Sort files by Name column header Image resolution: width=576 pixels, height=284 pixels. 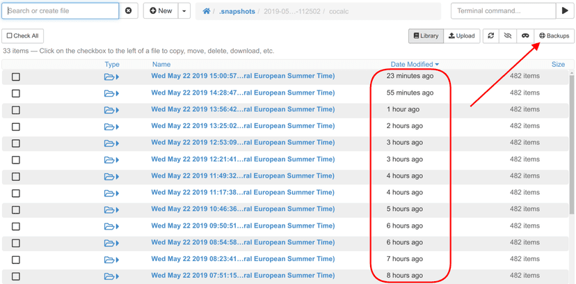point(161,64)
